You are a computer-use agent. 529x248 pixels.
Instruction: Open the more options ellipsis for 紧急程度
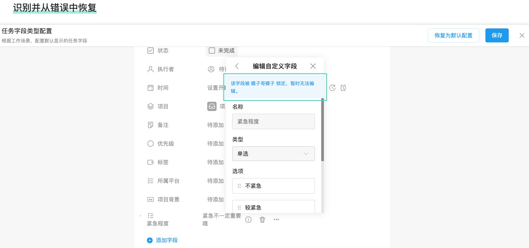(x=276, y=220)
